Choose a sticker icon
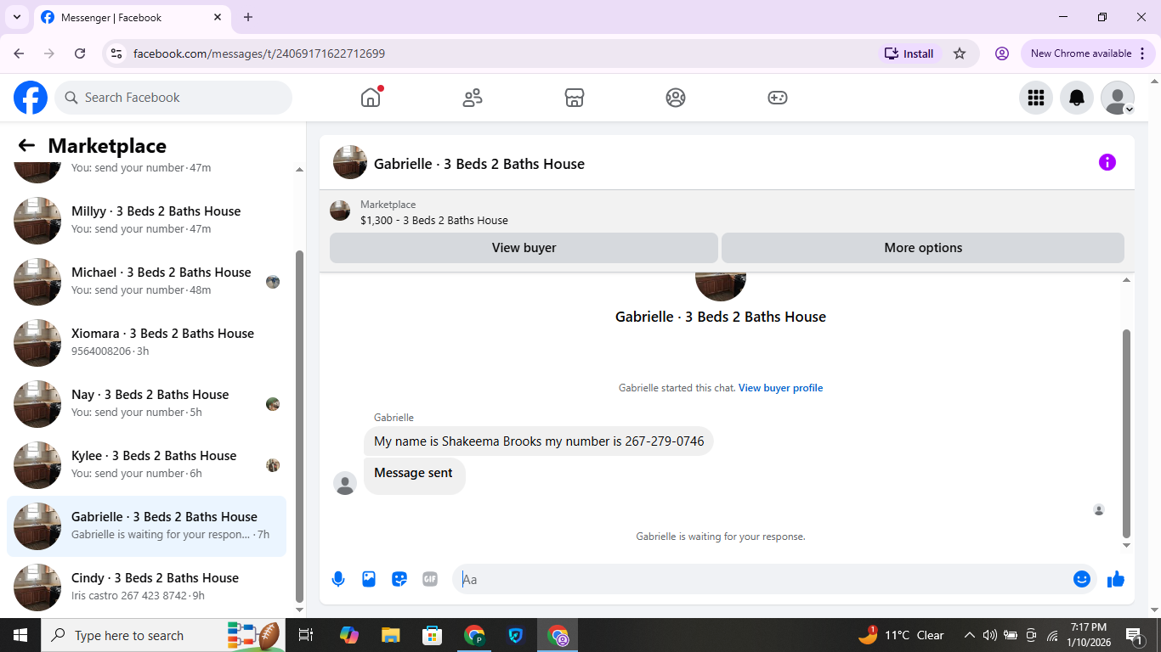The height and width of the screenshot is (652, 1161). [x=399, y=579]
